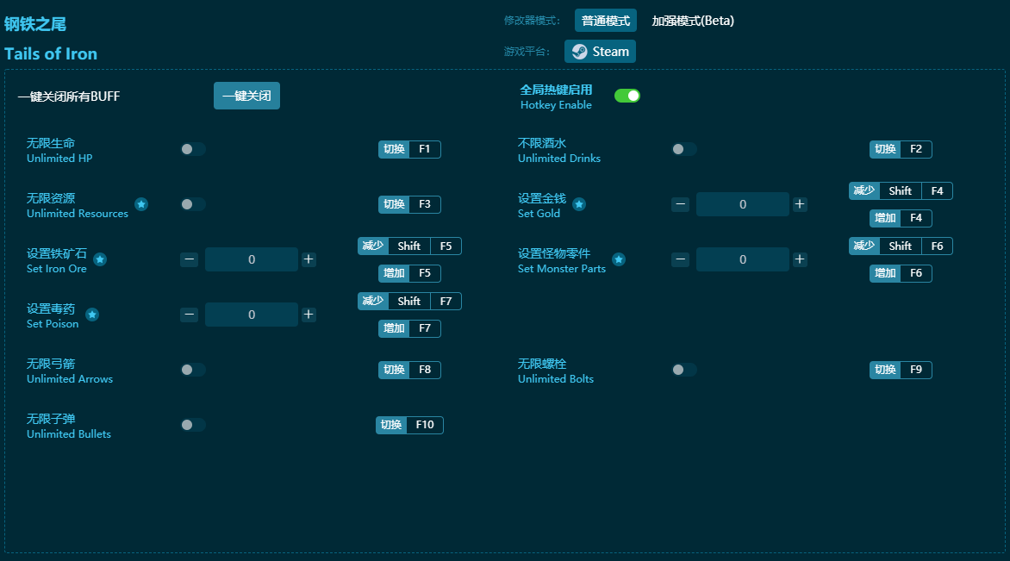
Task: Enable the Unlimited Arrows switch
Action: [x=193, y=370]
